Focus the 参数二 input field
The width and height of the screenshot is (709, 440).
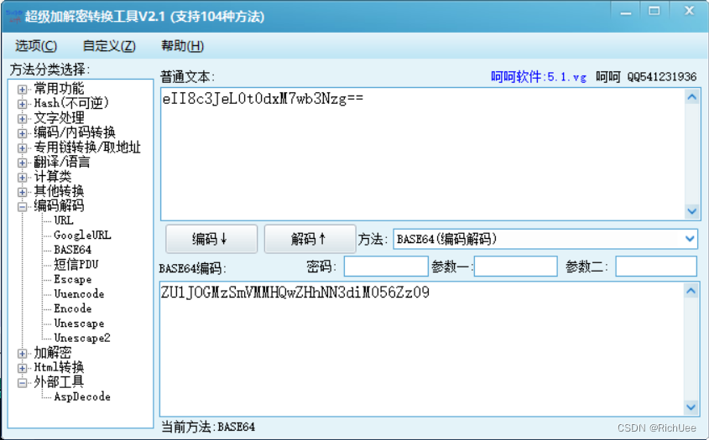656,266
